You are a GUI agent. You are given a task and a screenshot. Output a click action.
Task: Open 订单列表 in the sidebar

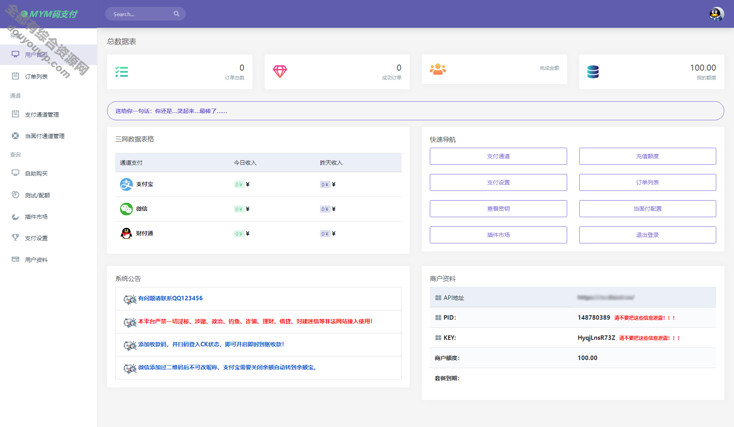(48, 76)
